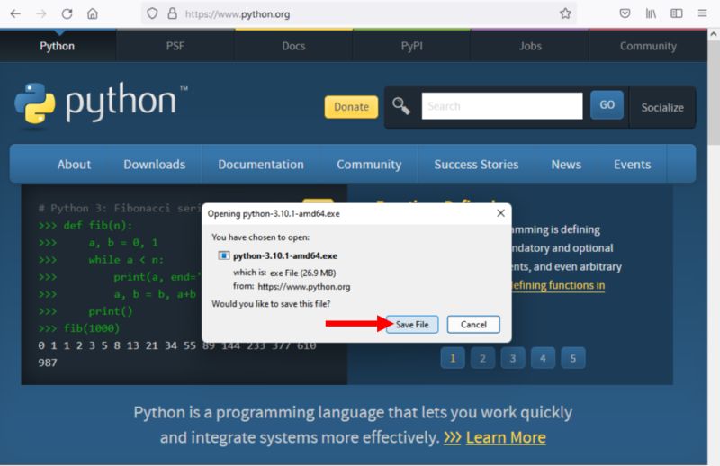Click the Save File button

click(412, 324)
